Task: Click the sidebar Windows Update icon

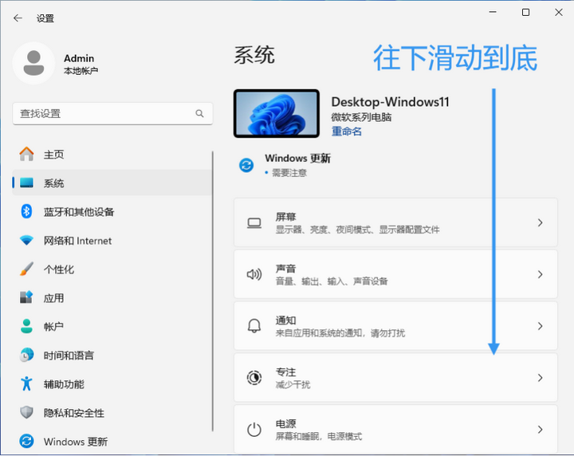Action: point(26,441)
